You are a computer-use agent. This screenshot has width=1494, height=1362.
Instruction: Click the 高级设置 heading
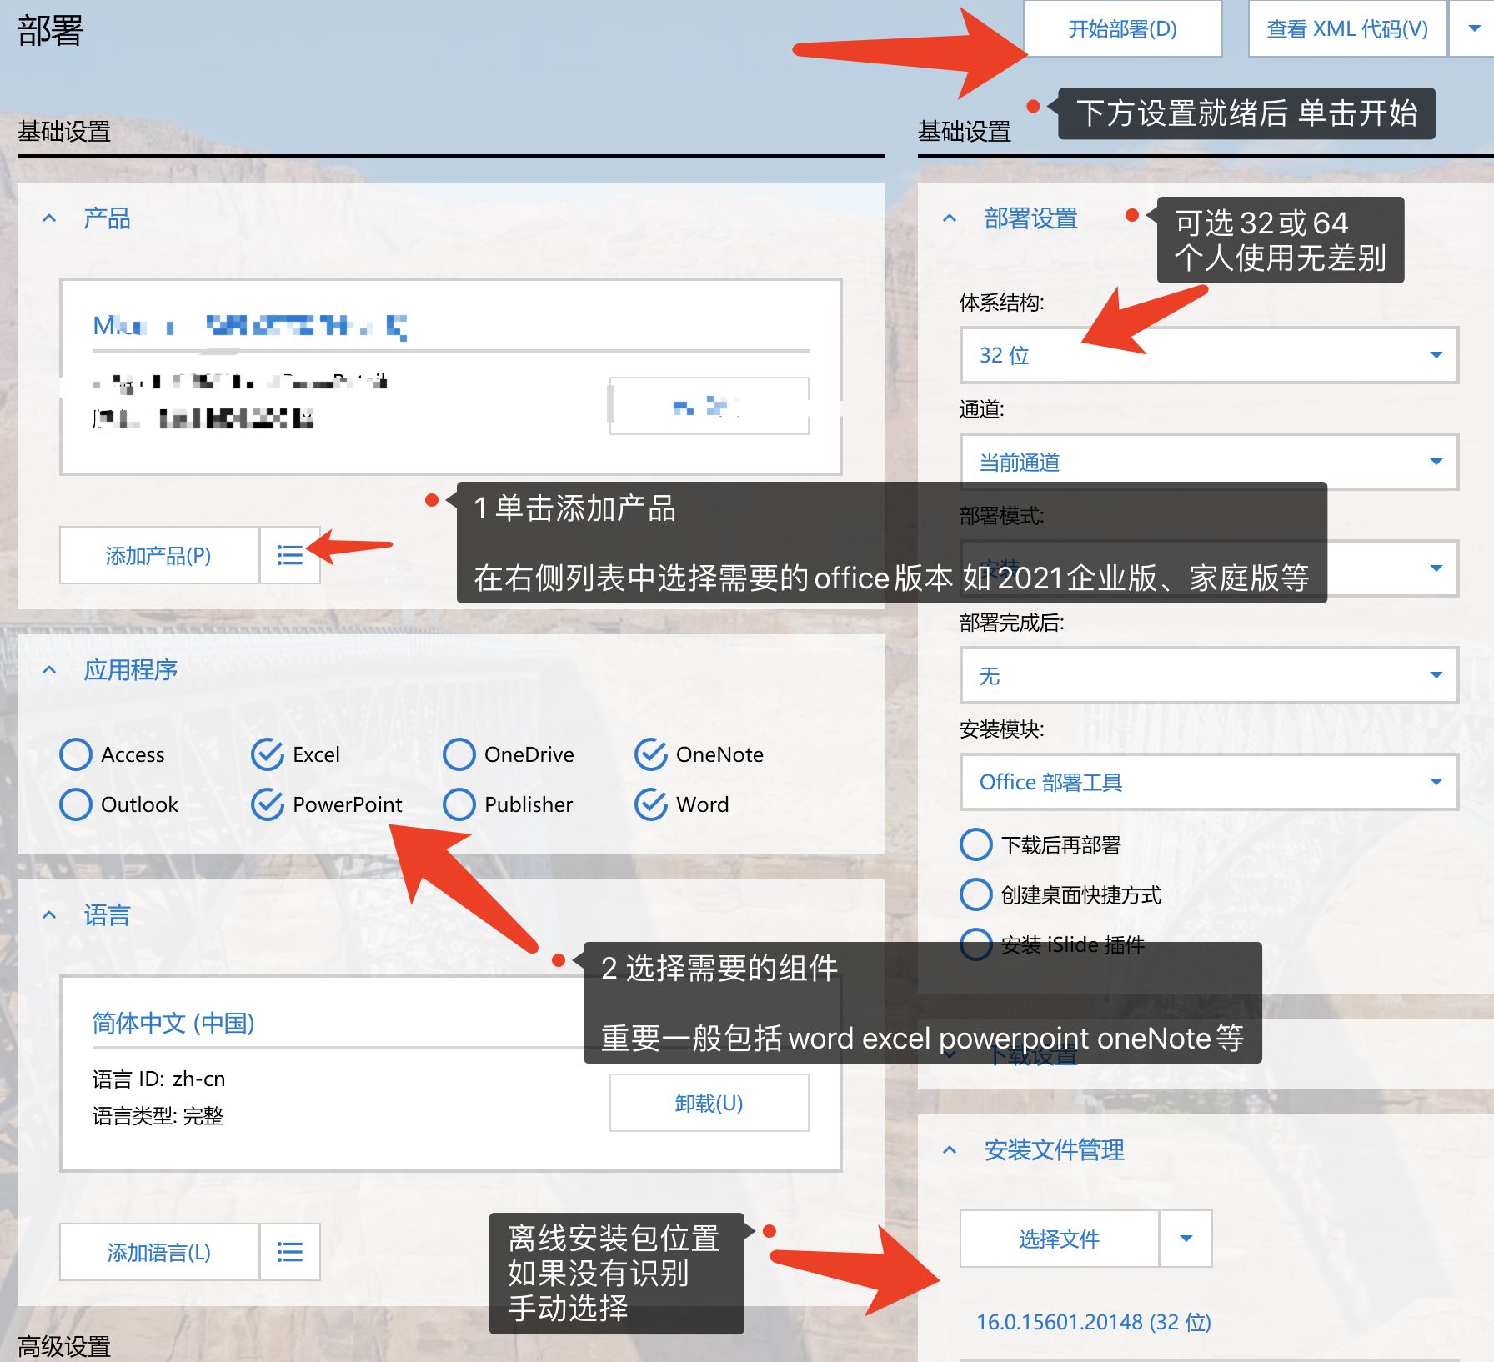[64, 1345]
